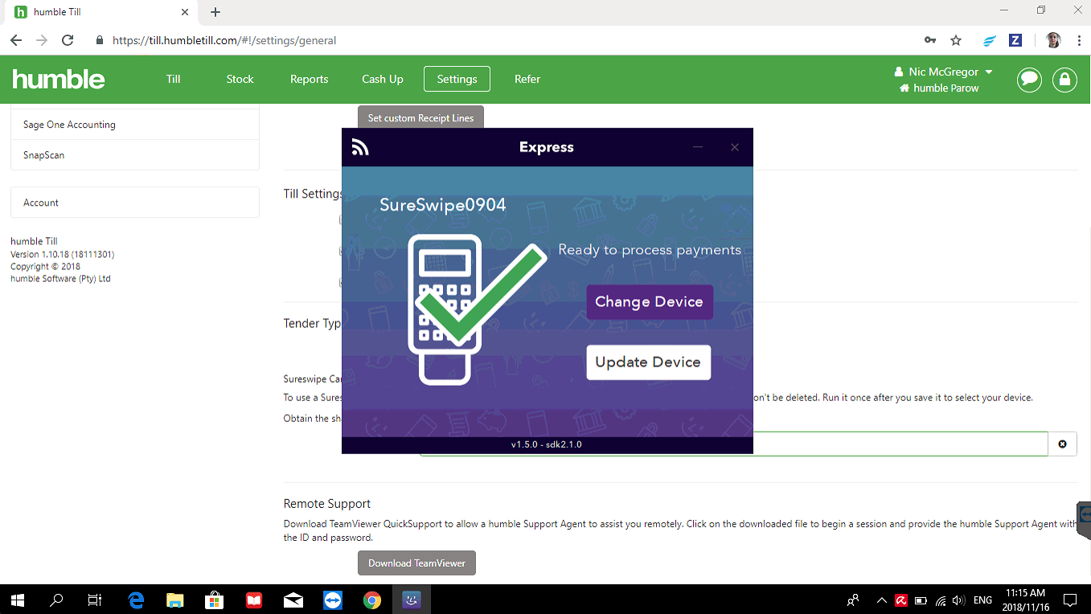Image resolution: width=1091 pixels, height=614 pixels.
Task: Select the humble Till browser tab
Action: [x=102, y=12]
